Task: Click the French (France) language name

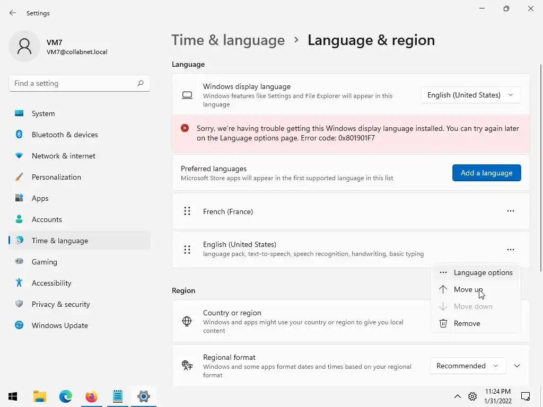Action: 228,211
